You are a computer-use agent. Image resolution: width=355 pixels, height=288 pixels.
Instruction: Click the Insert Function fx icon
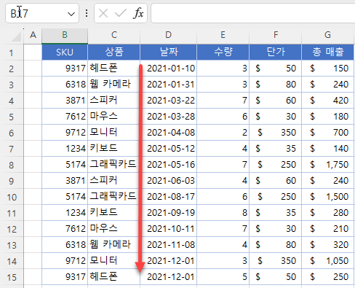coord(138,13)
